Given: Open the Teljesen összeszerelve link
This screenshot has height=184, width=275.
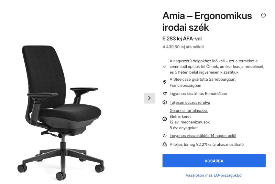Looking at the screenshot, I should [x=190, y=102].
